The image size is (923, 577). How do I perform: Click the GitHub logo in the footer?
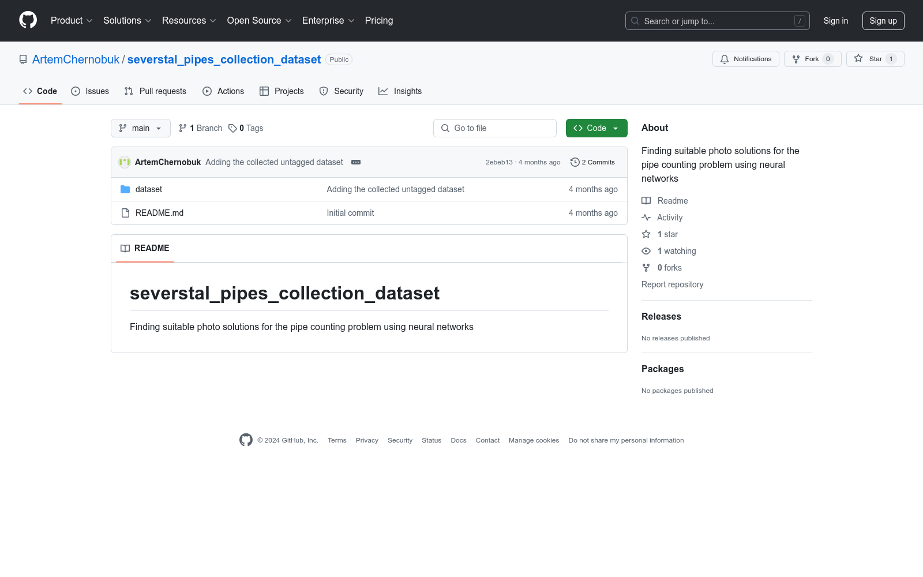(246, 440)
